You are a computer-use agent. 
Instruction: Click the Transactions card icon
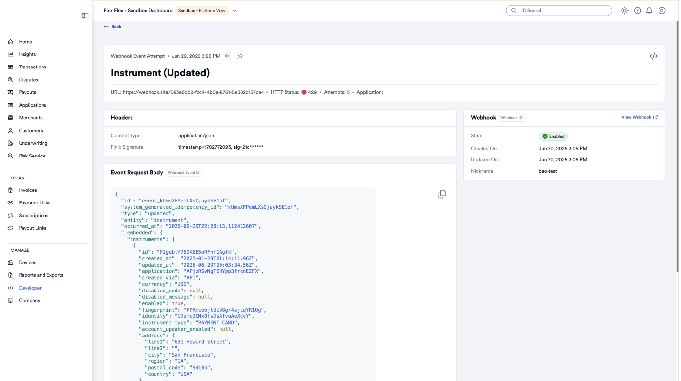(10, 67)
